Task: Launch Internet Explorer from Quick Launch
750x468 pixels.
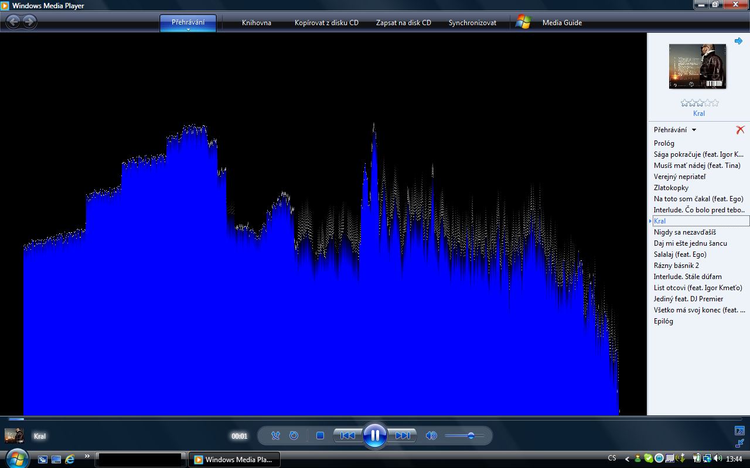Action: click(70, 459)
